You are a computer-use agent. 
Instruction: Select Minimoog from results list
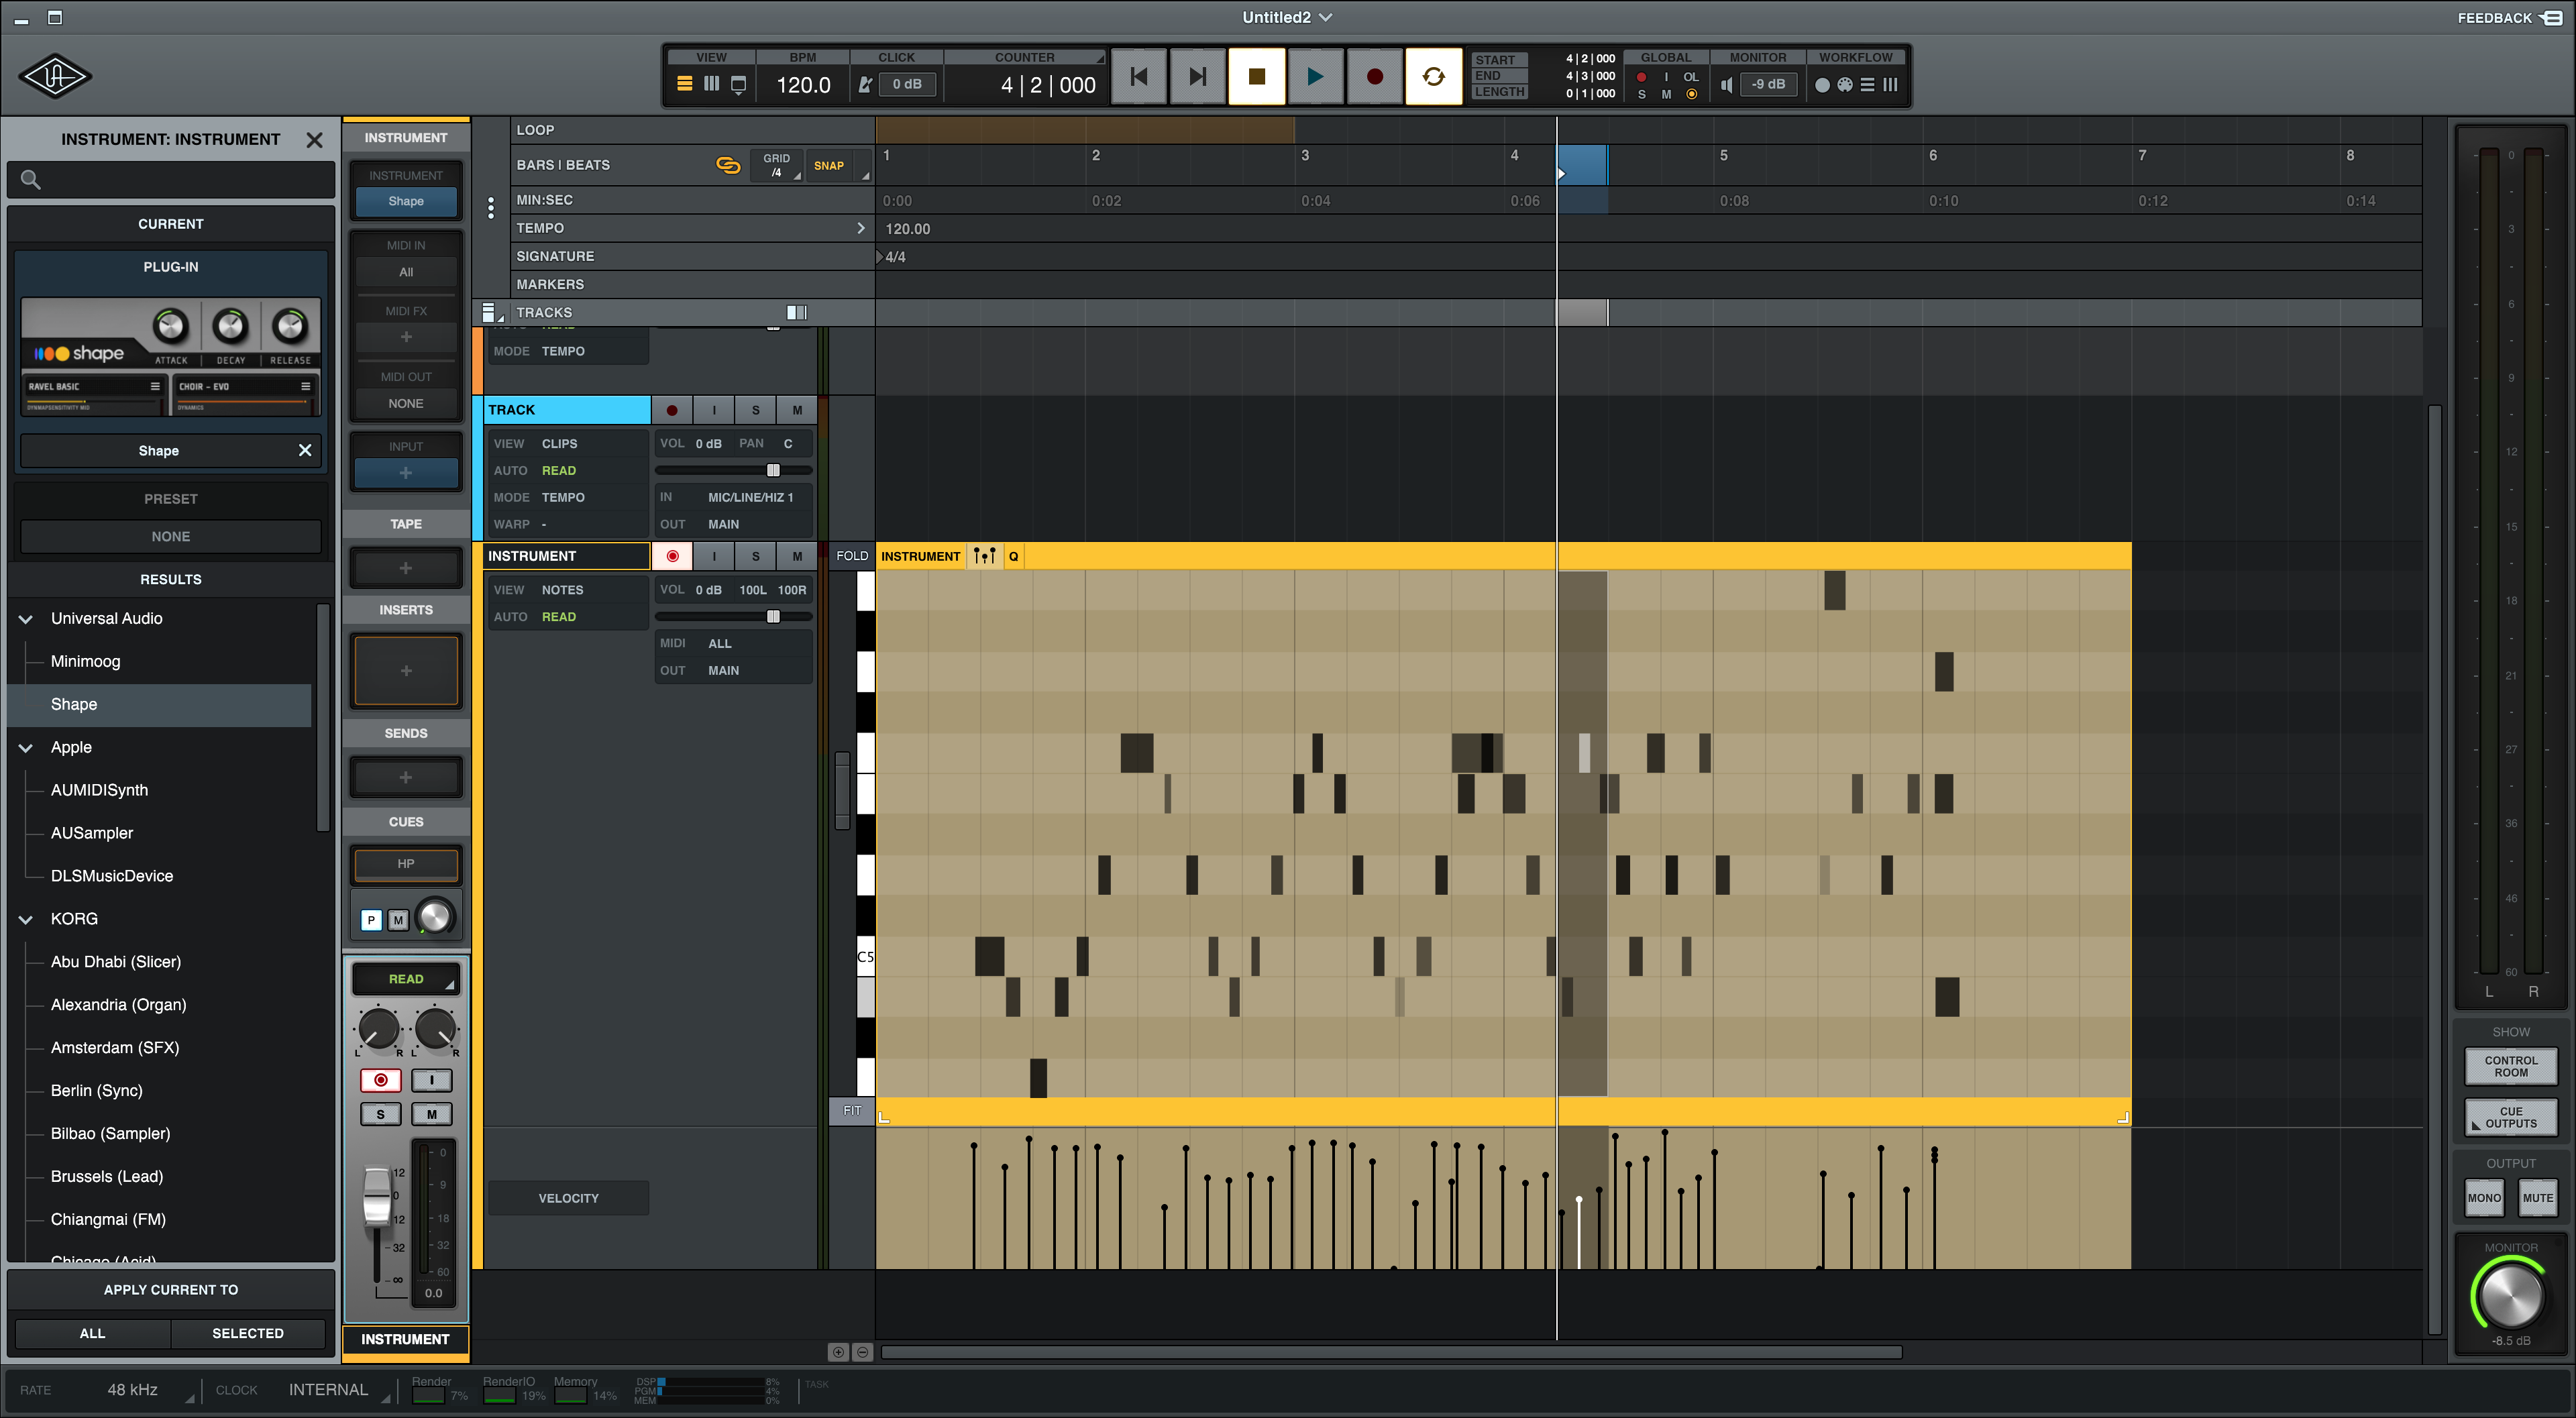click(x=85, y=661)
